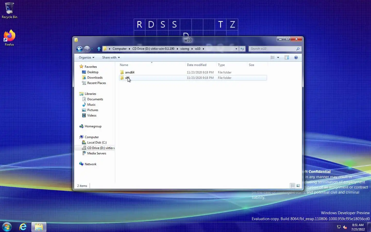
Task: Launch Firefox from the desktop shortcut
Action: click(9, 38)
